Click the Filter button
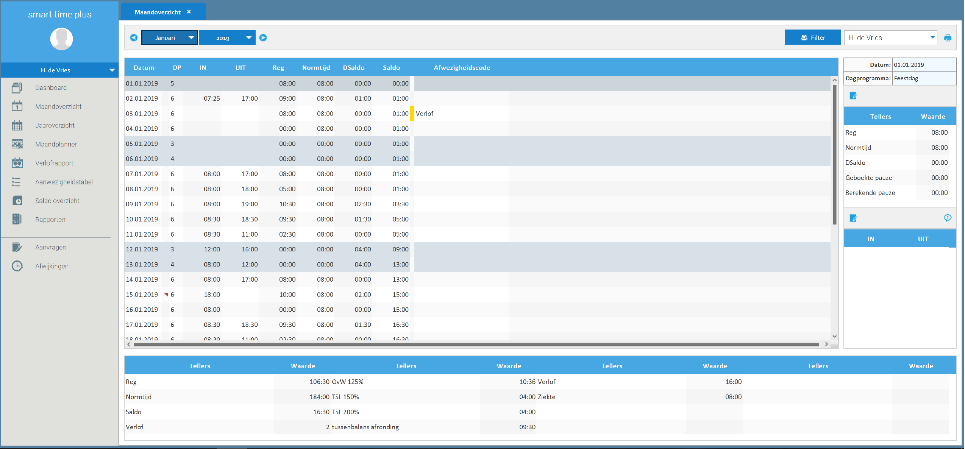The width and height of the screenshot is (965, 449). tap(812, 38)
